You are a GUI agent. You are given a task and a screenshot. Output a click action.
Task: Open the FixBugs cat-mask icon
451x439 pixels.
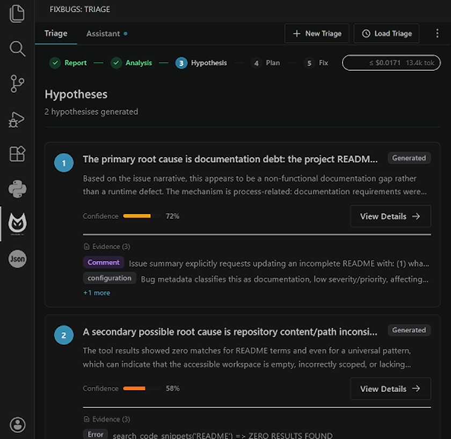coord(17,223)
